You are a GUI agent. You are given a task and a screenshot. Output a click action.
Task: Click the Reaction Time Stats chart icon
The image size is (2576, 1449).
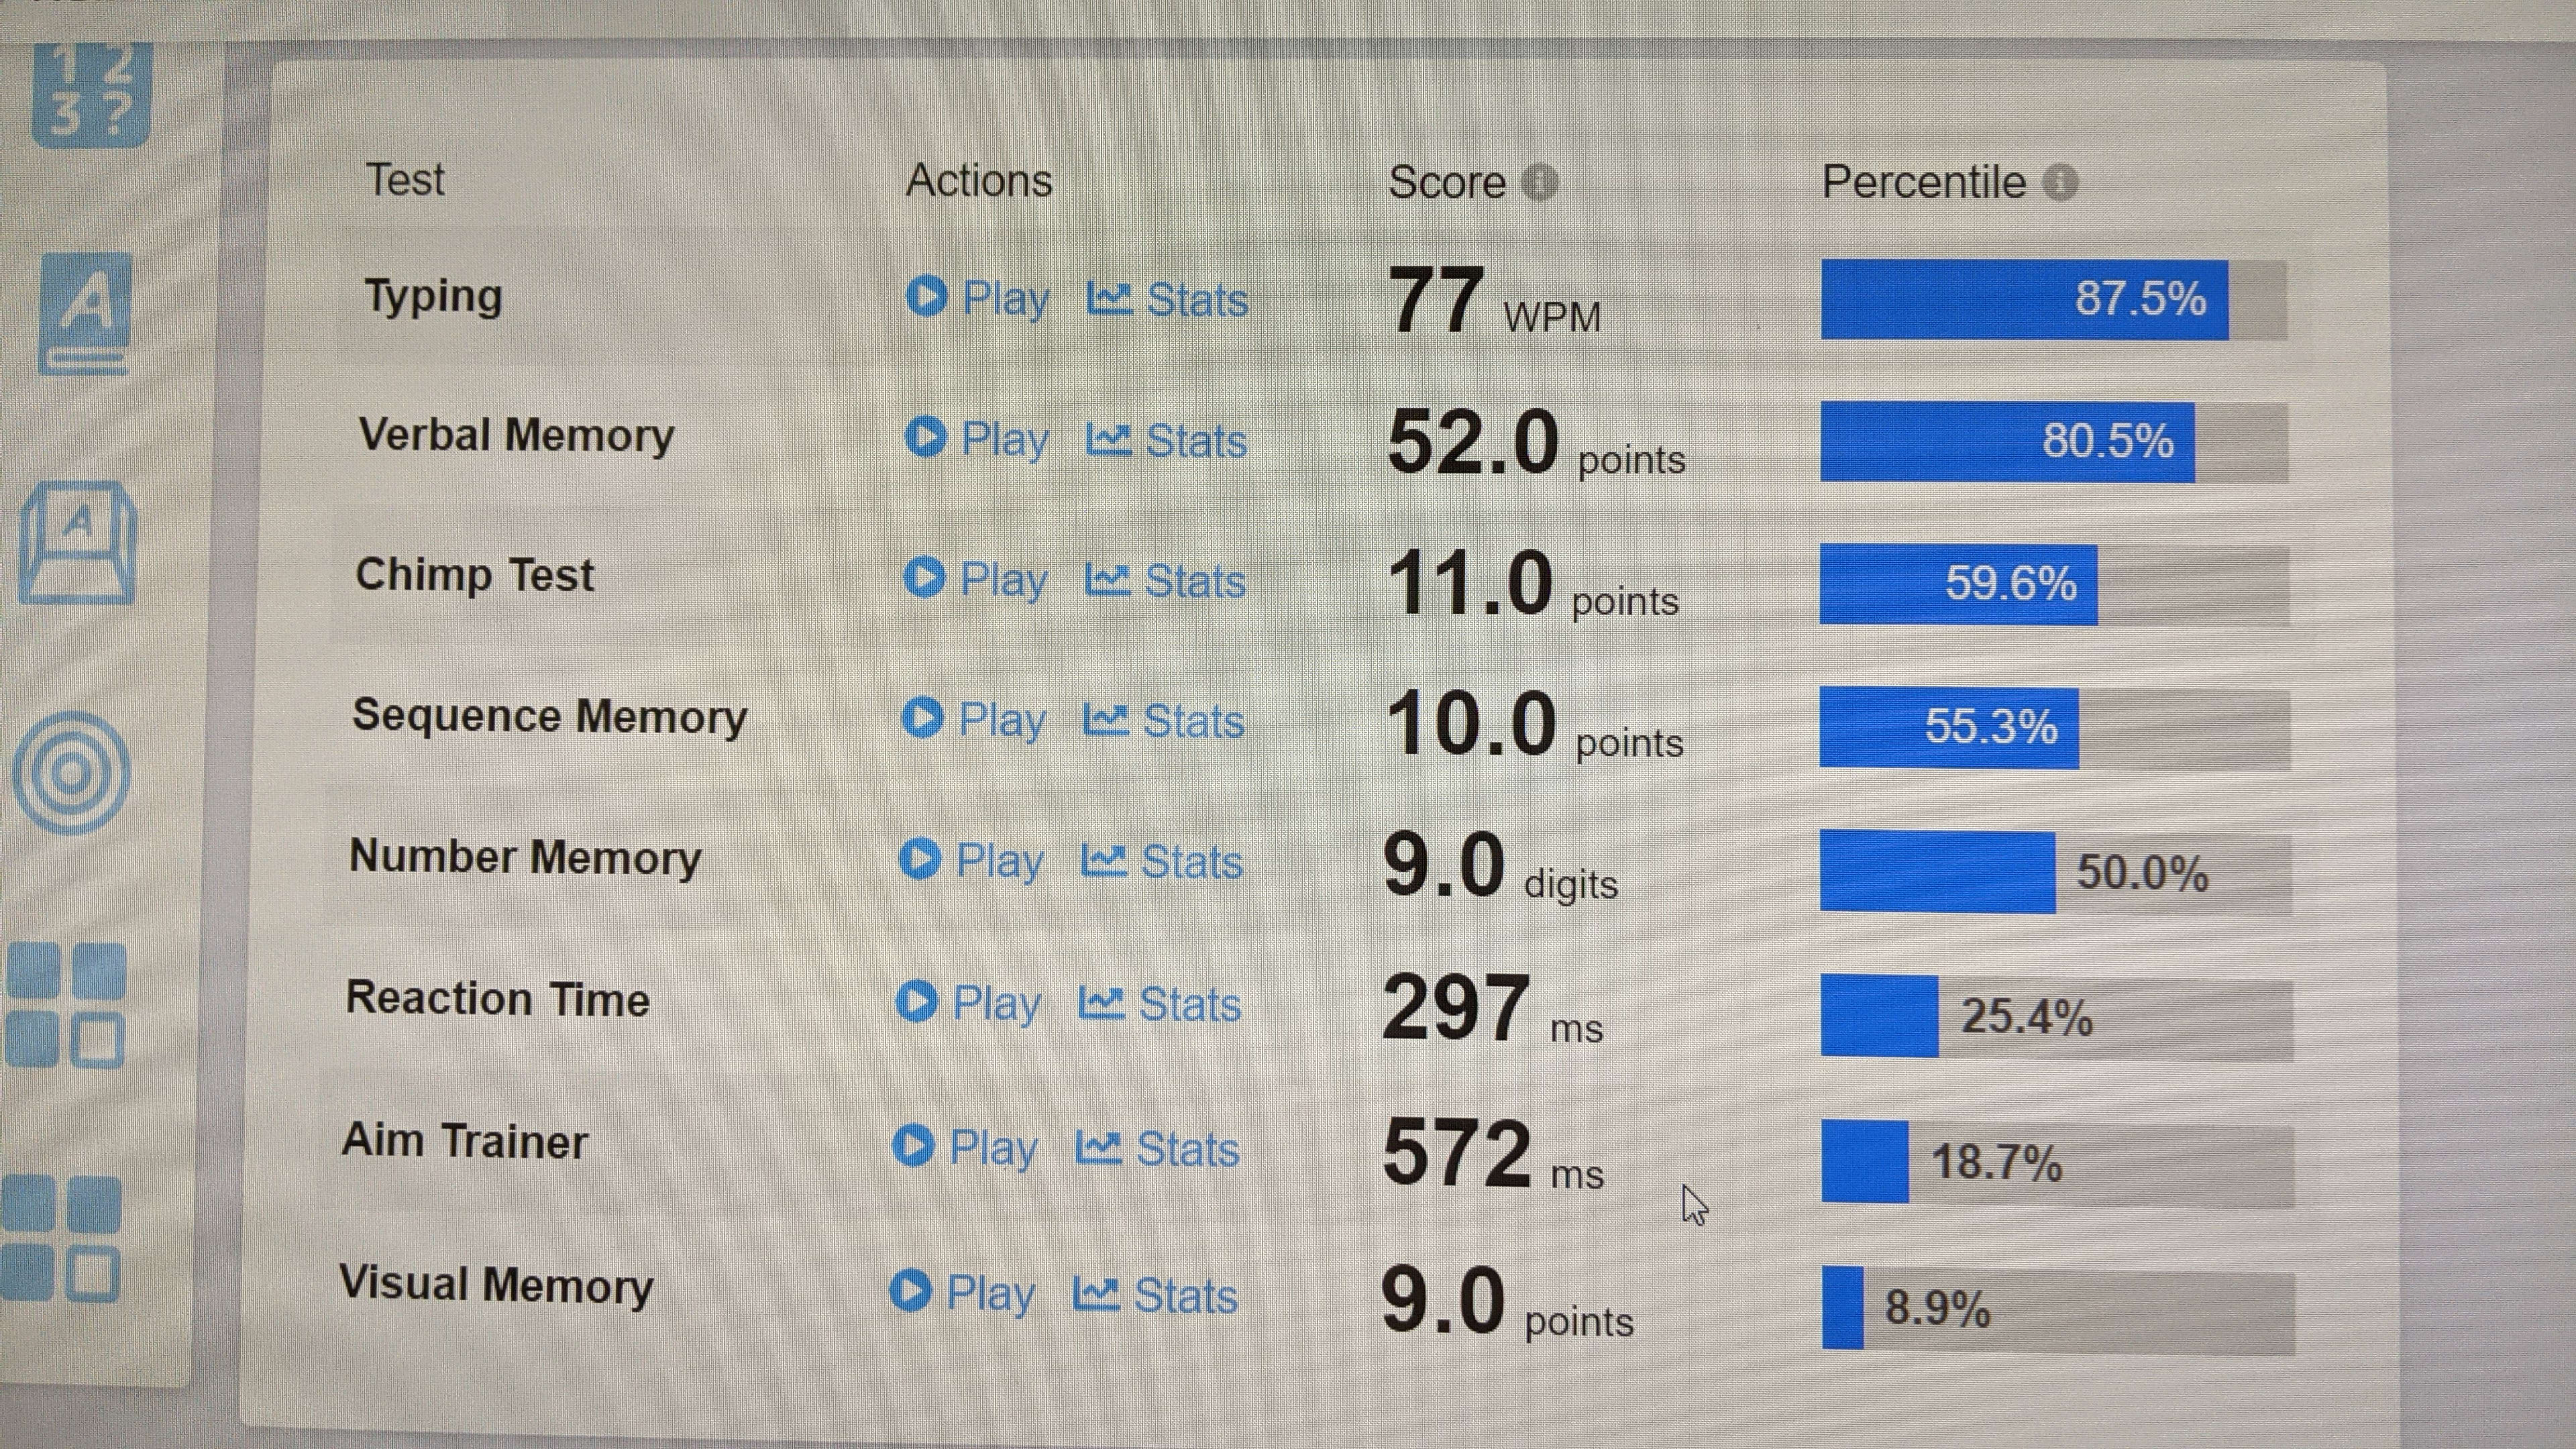click(x=1102, y=1002)
